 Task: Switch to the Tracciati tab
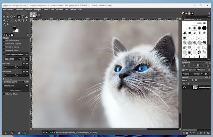[201, 70]
